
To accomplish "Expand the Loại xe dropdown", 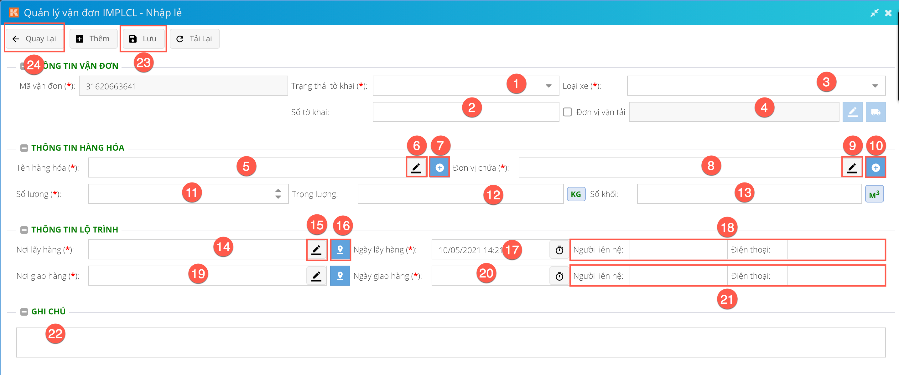I will click(x=875, y=86).
